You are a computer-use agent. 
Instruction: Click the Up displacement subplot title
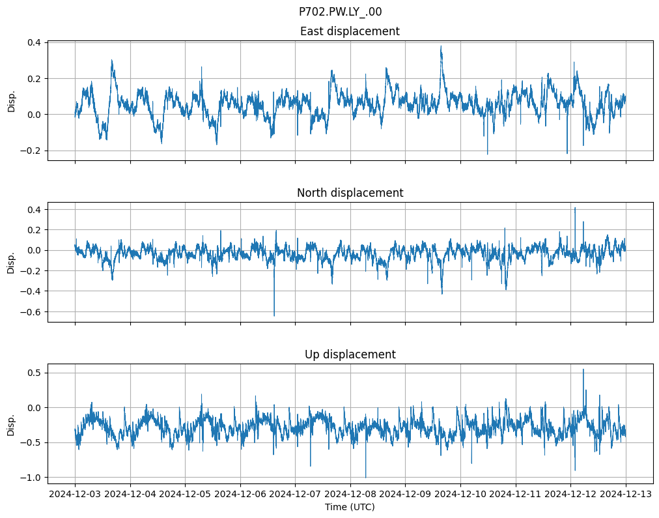coord(350,354)
